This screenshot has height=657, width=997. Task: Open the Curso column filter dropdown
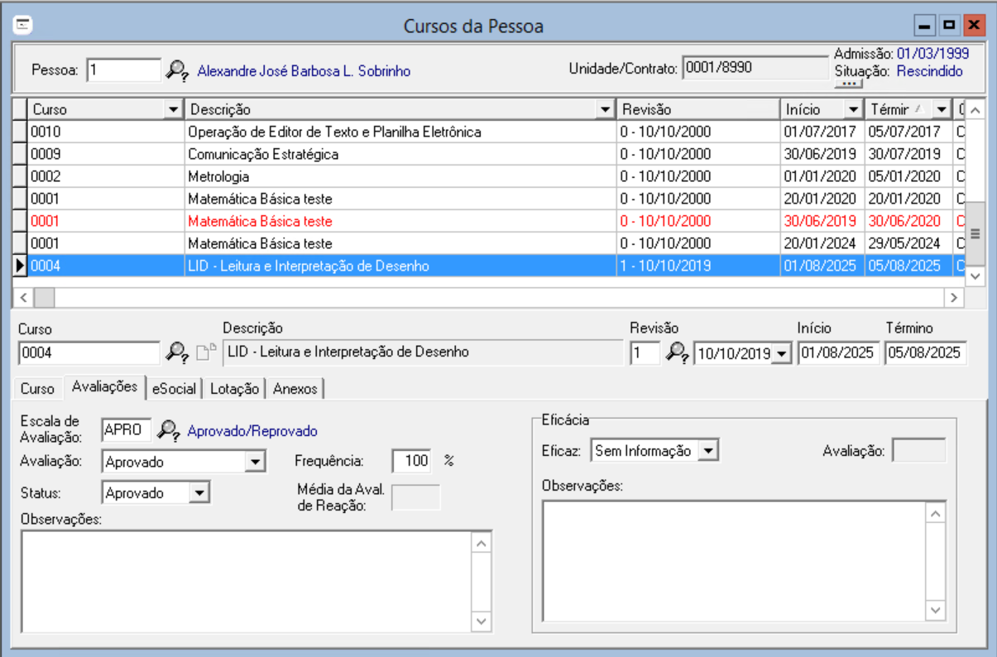pyautogui.click(x=173, y=109)
